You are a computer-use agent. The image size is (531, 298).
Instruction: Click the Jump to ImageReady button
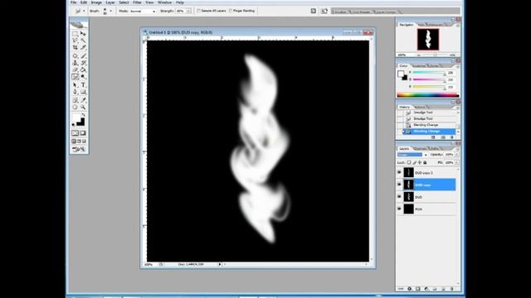pos(79,149)
